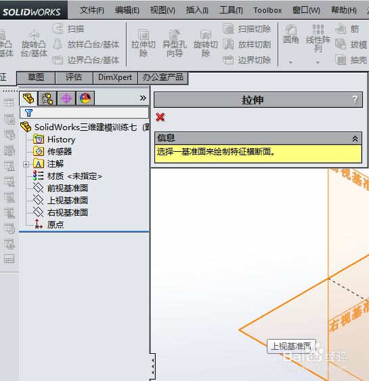This screenshot has height=381, width=369.
Task: Select the SolidWorks三维建模训练七 root node
Action: pyautogui.click(x=85, y=127)
